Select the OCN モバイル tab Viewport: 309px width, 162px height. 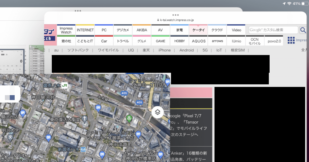255,41
